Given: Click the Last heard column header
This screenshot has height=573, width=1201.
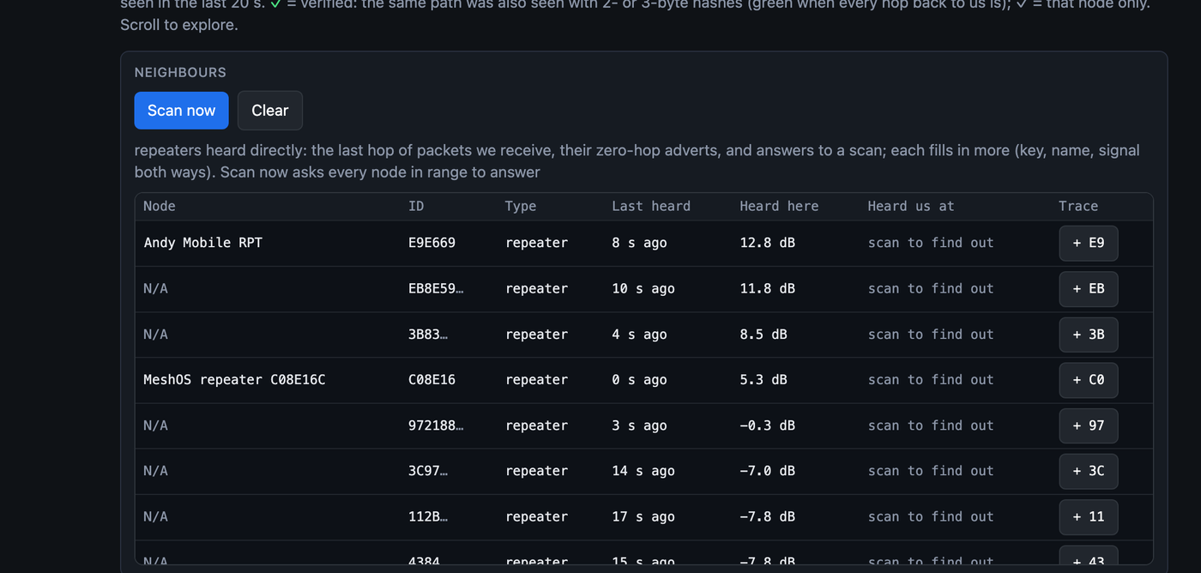Looking at the screenshot, I should (651, 206).
